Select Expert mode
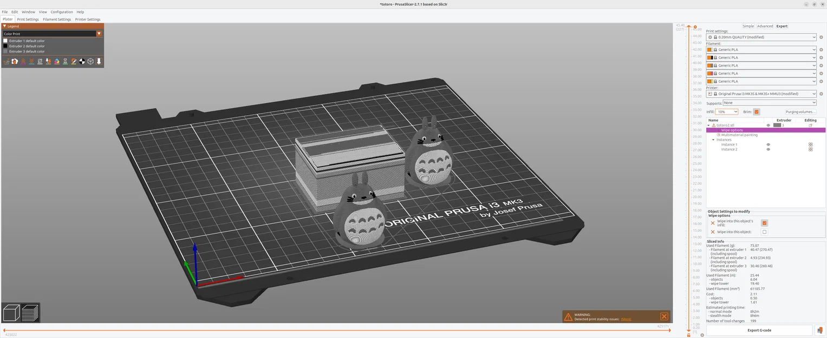 tap(782, 26)
